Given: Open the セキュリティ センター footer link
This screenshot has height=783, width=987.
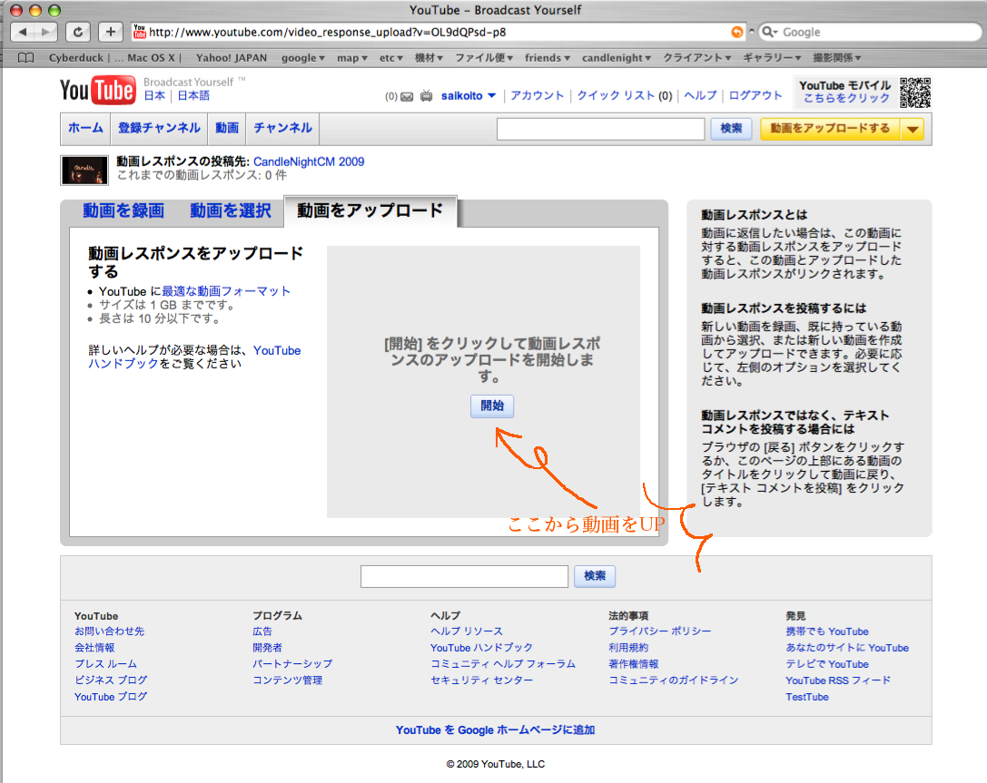Looking at the screenshot, I should pyautogui.click(x=481, y=680).
